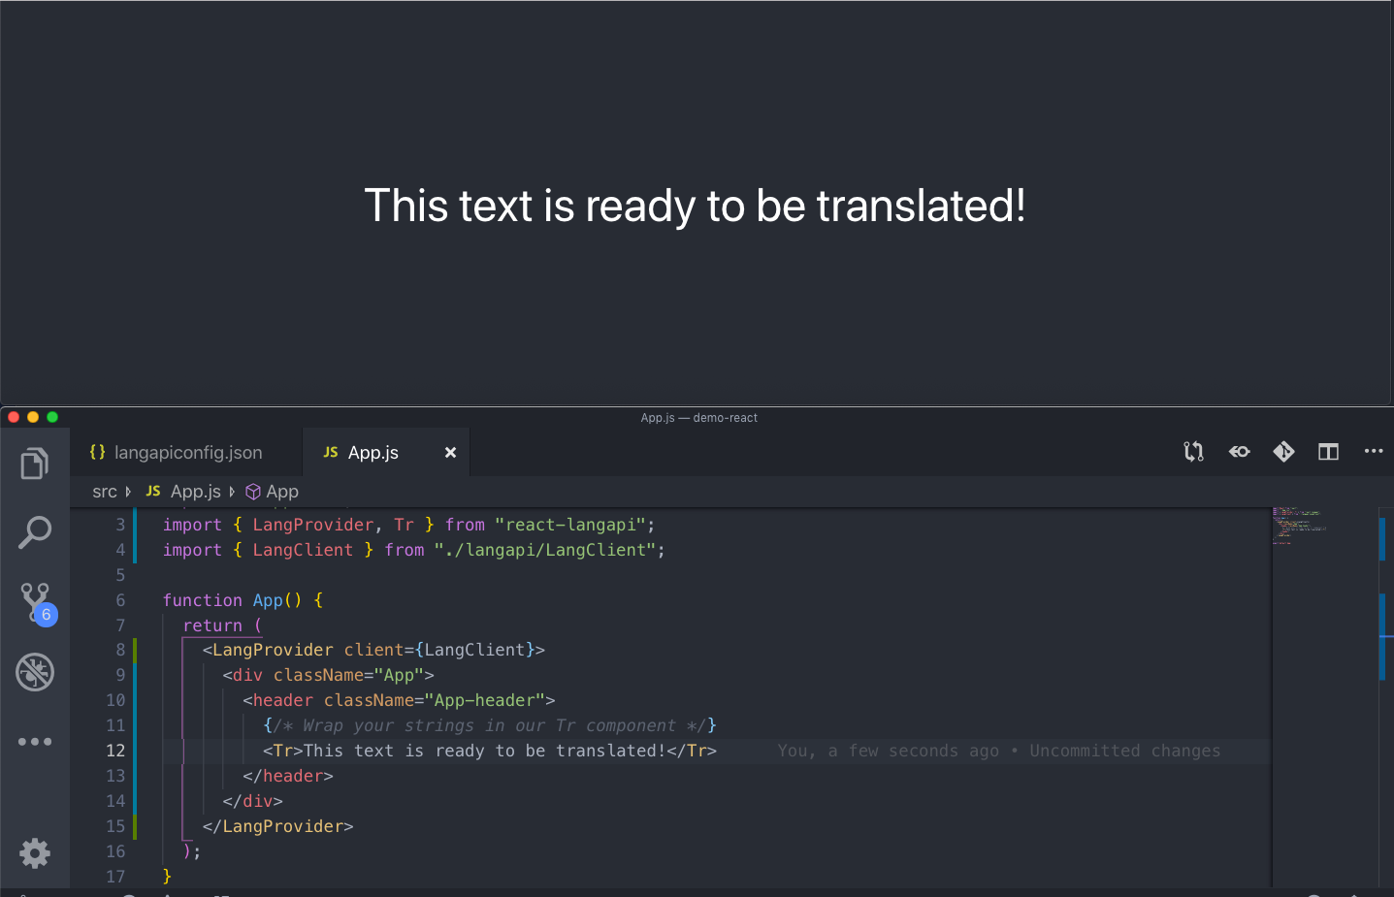Click line number 12 in the gutter

coord(115,751)
